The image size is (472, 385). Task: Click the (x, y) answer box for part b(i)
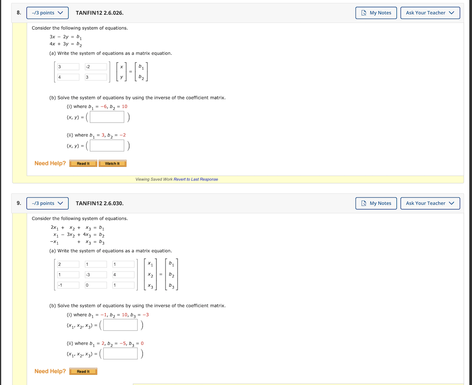106,117
